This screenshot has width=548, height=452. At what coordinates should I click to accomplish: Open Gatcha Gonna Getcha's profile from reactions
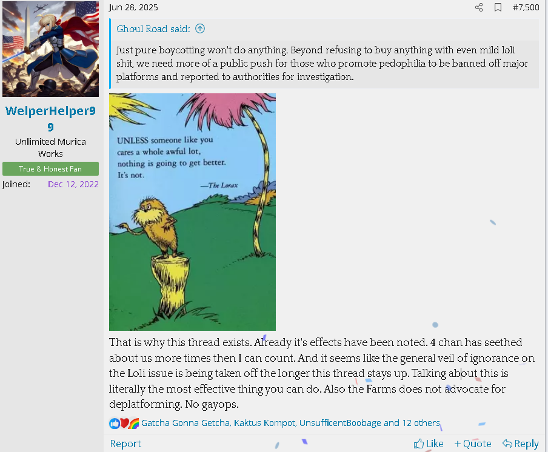coord(185,423)
